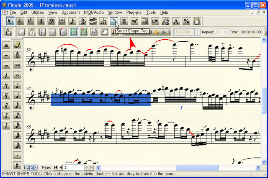This screenshot has height=178, width=268.
Task: Select the half rest in rest palette
Action: pos(6,65)
